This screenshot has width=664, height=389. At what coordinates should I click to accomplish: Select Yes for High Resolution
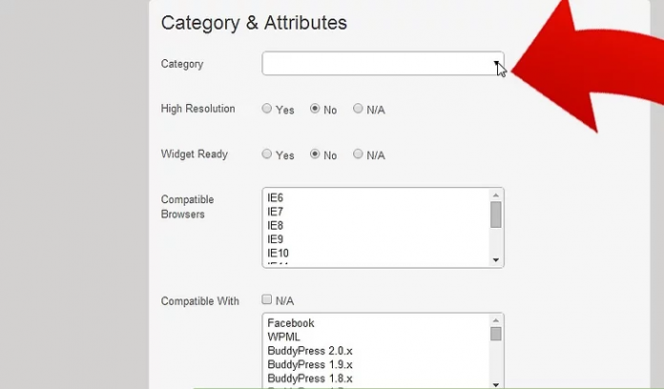point(267,109)
